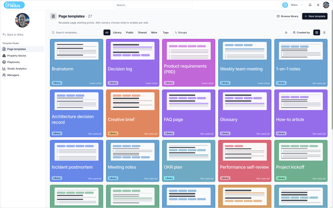The width and height of the screenshot is (333, 208).
Task: Open Managers in sidebar
Action: pos(22,75)
